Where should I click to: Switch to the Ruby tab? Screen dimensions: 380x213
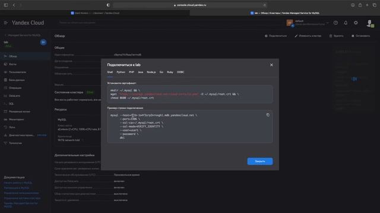click(170, 72)
